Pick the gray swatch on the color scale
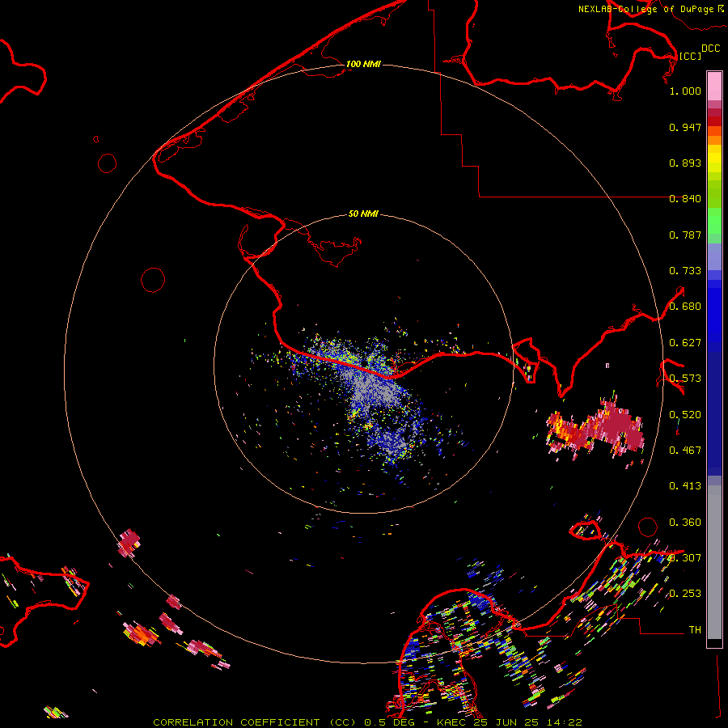728x728 pixels. [x=714, y=566]
